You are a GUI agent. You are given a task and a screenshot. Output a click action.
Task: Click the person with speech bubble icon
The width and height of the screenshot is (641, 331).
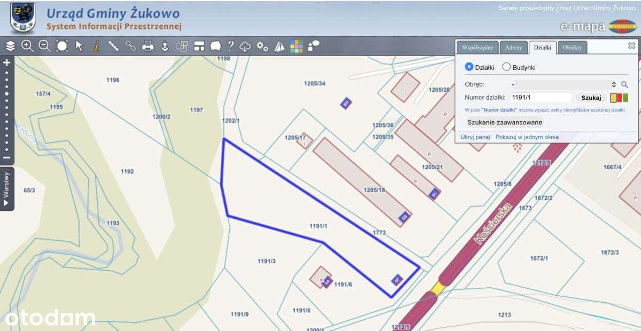(x=314, y=46)
